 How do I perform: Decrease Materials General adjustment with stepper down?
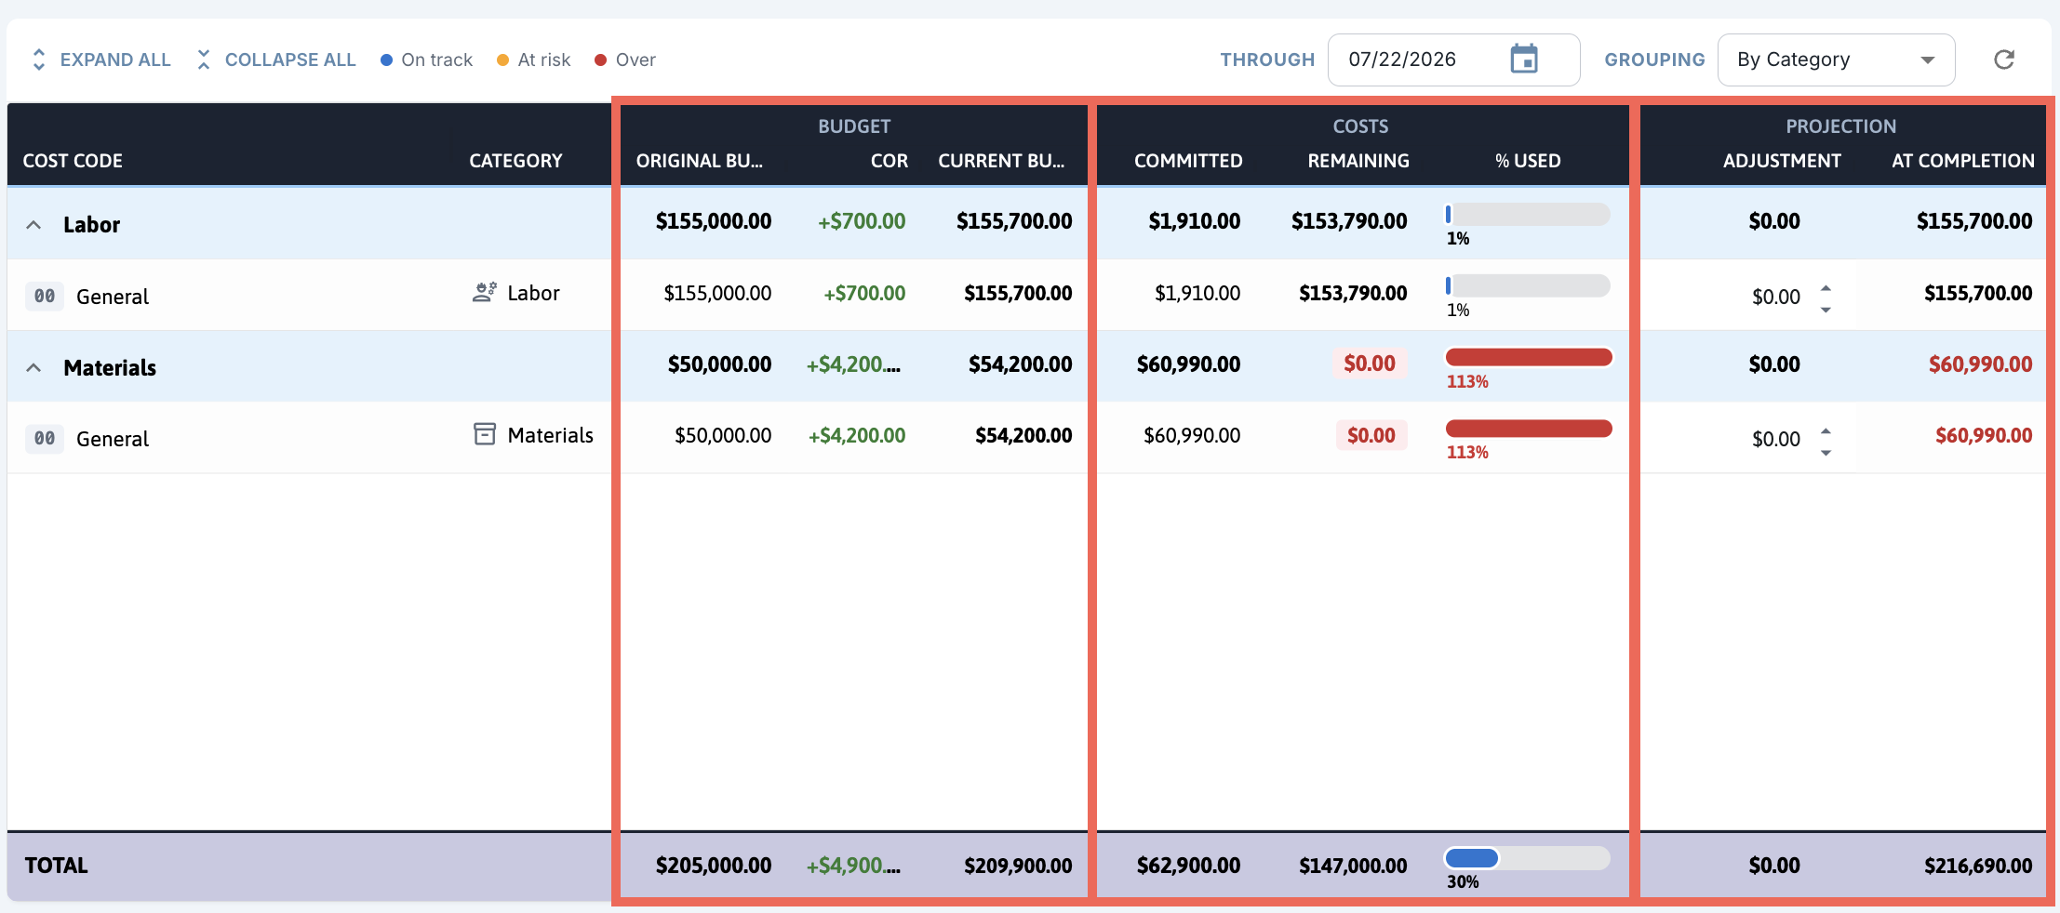1826,453
